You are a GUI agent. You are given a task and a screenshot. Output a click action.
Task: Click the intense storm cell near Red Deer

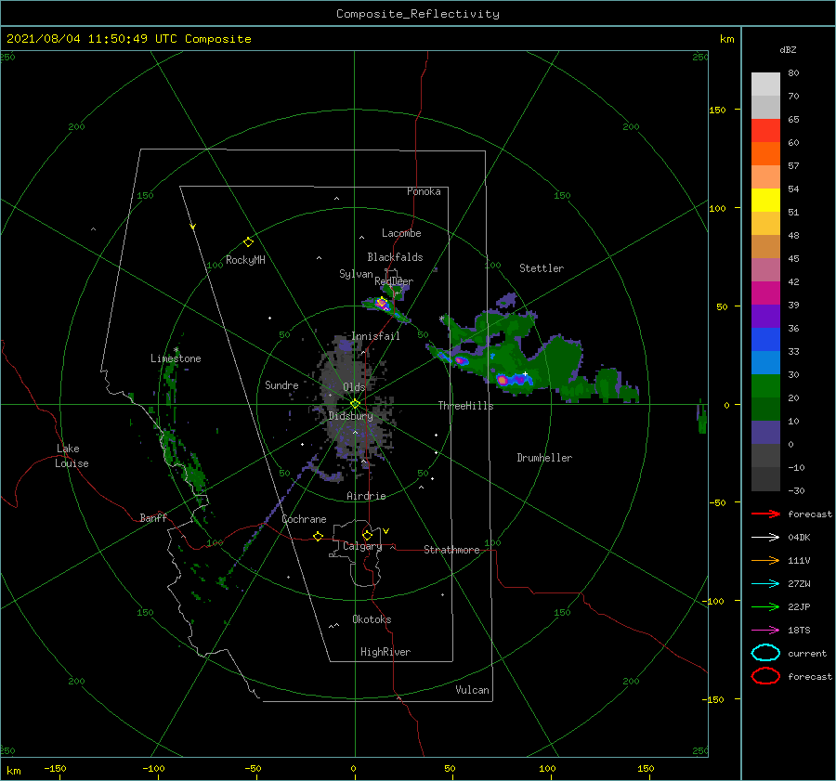coord(381,303)
